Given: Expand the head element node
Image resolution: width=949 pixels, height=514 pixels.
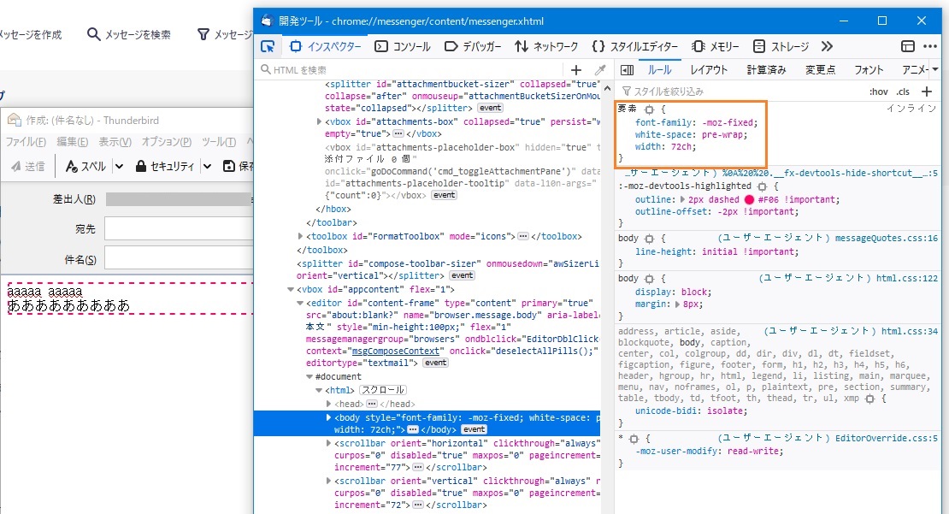Looking at the screenshot, I should (330, 404).
